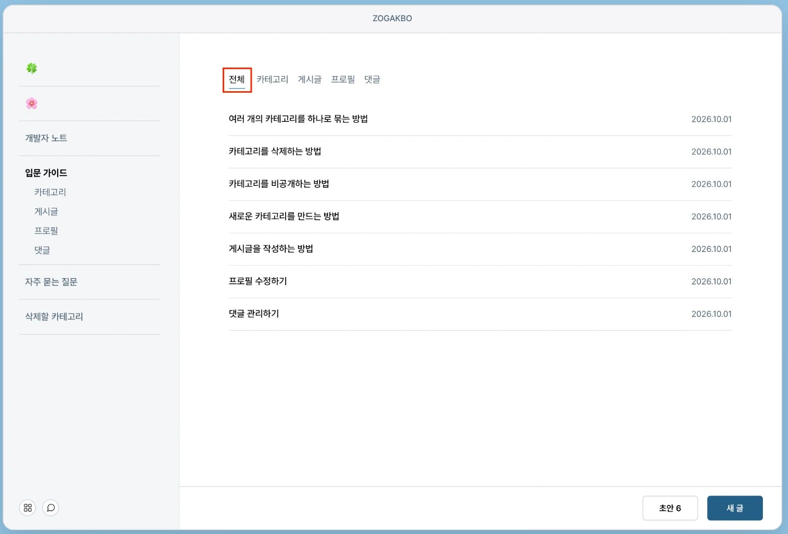Switch to the 게시글 tab
The image size is (788, 534).
coord(310,79)
